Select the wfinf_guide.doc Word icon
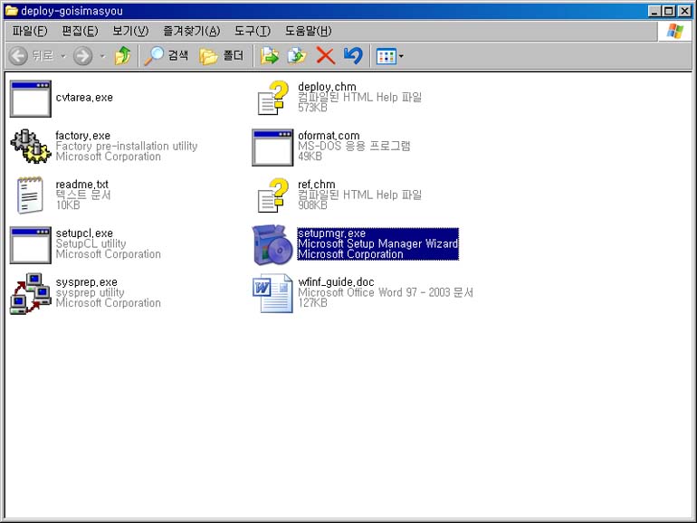This screenshot has height=523, width=697. click(272, 293)
